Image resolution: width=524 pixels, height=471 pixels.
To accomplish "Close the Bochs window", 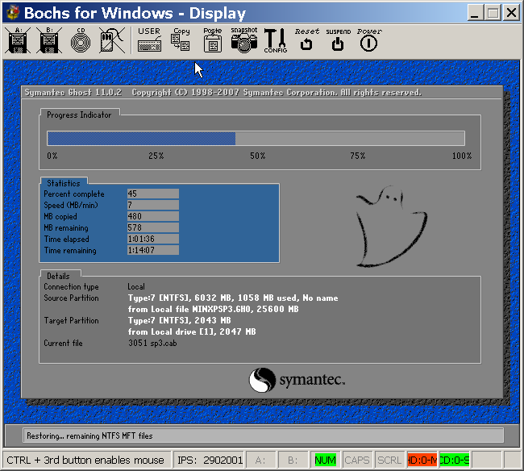I will [x=511, y=14].
